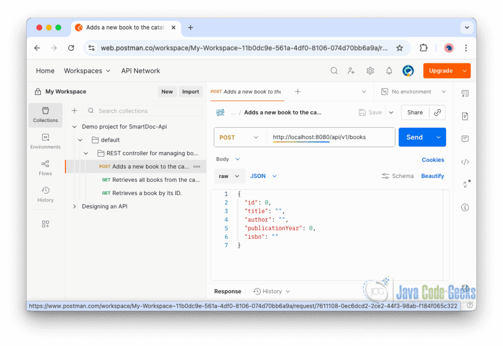Click the plus icon to create a collection
The width and height of the screenshot is (503, 346).
point(75,111)
